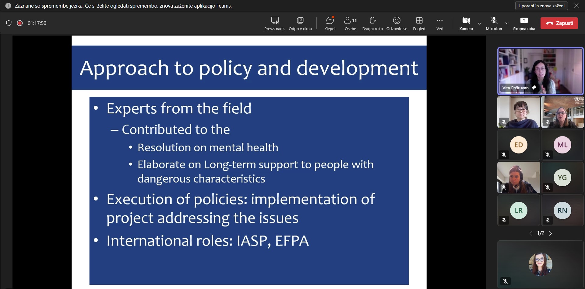
Task: Click "Resolution on mental health" text
Action: (x=208, y=148)
